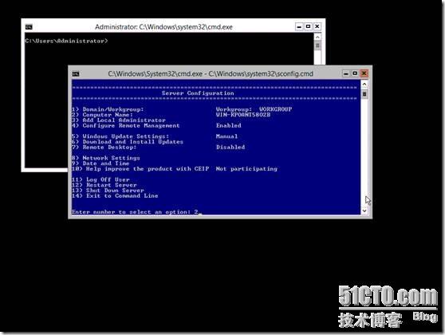Click the 'Domain/Workgroup:' option line
Screen dimensions: 445x335
[108, 109]
